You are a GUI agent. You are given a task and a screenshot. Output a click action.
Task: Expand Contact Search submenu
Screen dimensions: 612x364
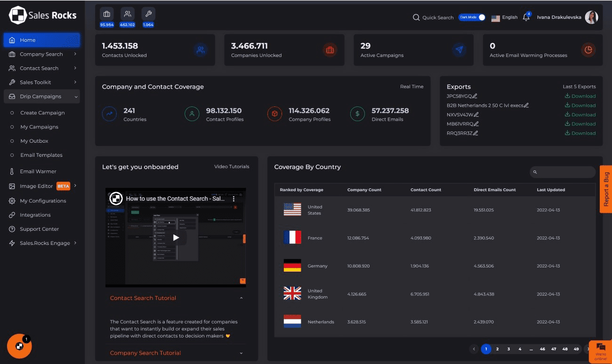[x=75, y=68]
